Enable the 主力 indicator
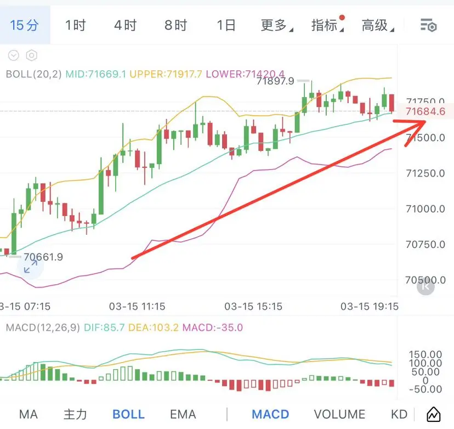Viewport: 454px width, 429px height. click(75, 414)
